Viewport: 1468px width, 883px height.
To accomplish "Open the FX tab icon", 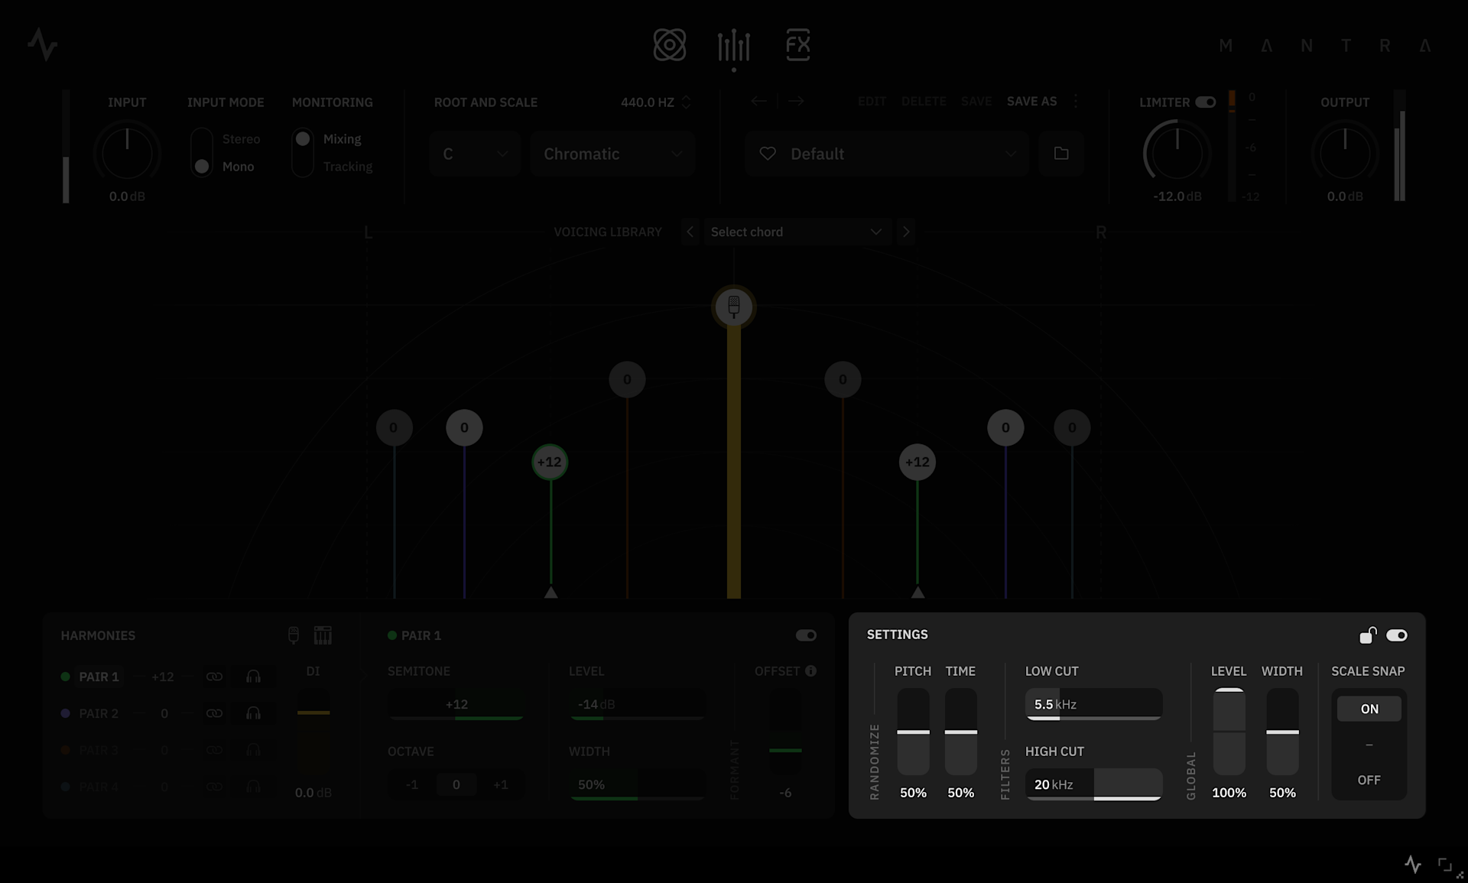I will 797,45.
